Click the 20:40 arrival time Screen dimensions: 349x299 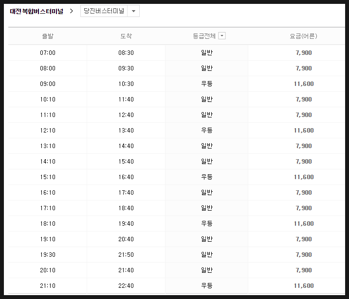click(126, 239)
